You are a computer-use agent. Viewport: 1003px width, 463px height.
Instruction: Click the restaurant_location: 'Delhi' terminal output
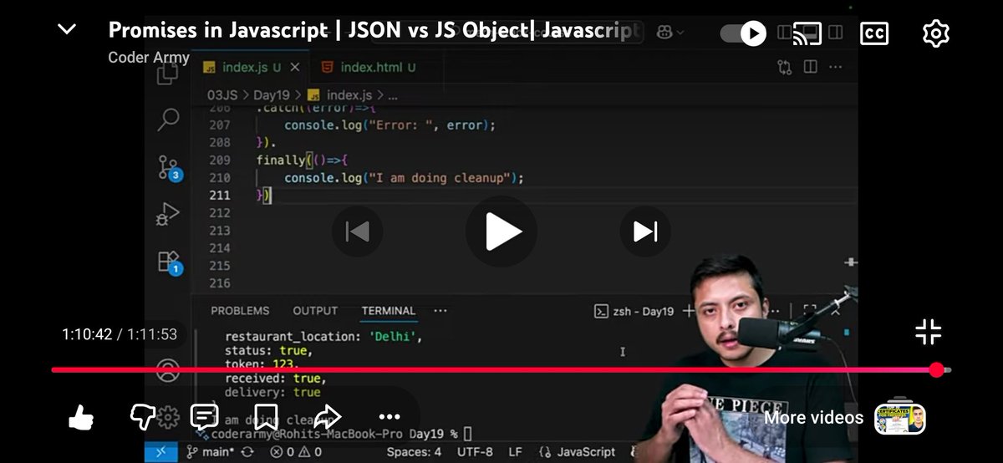(324, 337)
